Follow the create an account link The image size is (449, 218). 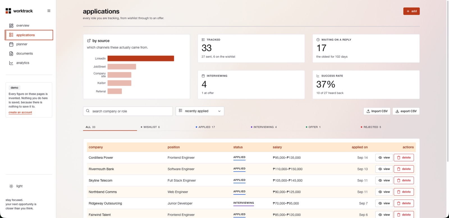pos(20,112)
